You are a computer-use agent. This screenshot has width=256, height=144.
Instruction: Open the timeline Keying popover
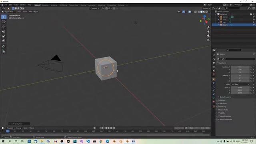(x=19, y=128)
